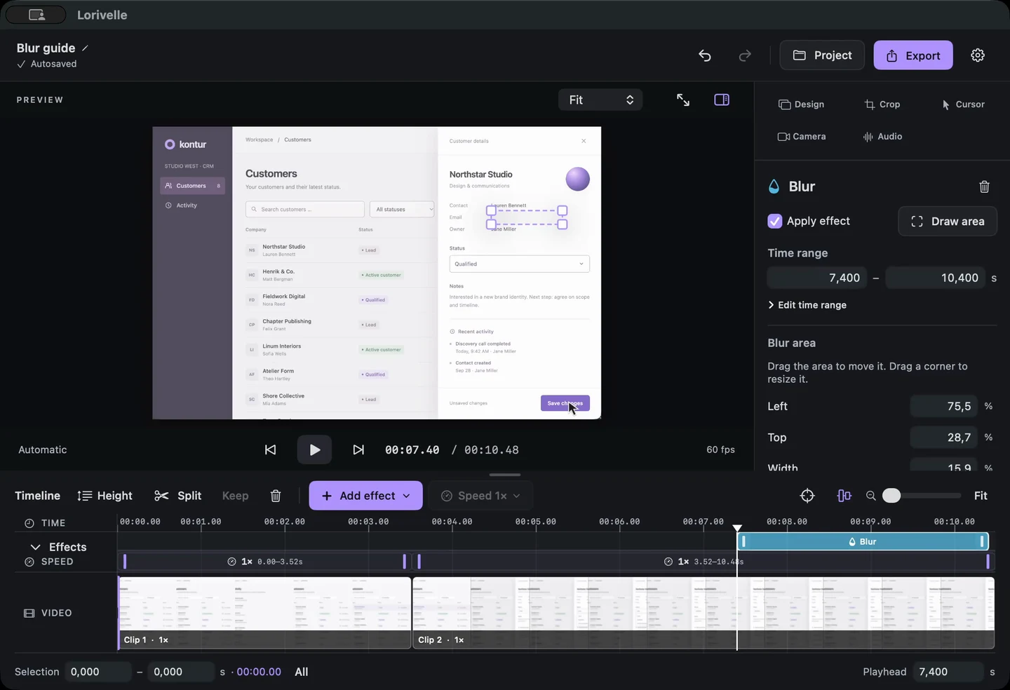Image resolution: width=1010 pixels, height=690 pixels.
Task: Click the undo arrow icon
Action: click(705, 55)
